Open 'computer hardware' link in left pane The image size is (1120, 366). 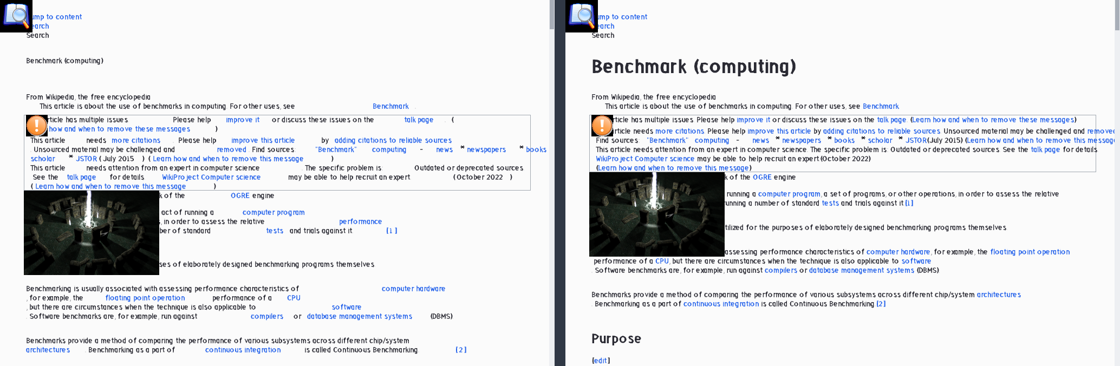point(413,289)
